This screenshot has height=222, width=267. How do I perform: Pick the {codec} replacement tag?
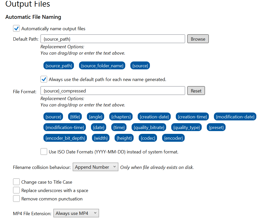click(148, 138)
